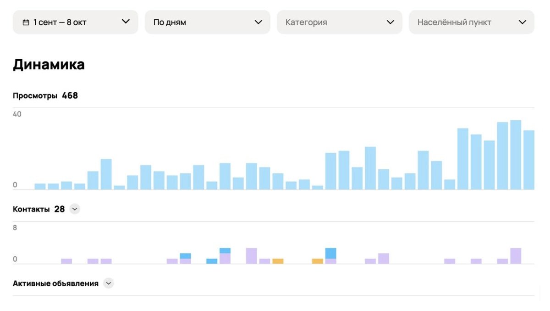Screen dimensions: 550x311
Task: Click the last bar in Просмотры chart
Action: click(x=529, y=160)
